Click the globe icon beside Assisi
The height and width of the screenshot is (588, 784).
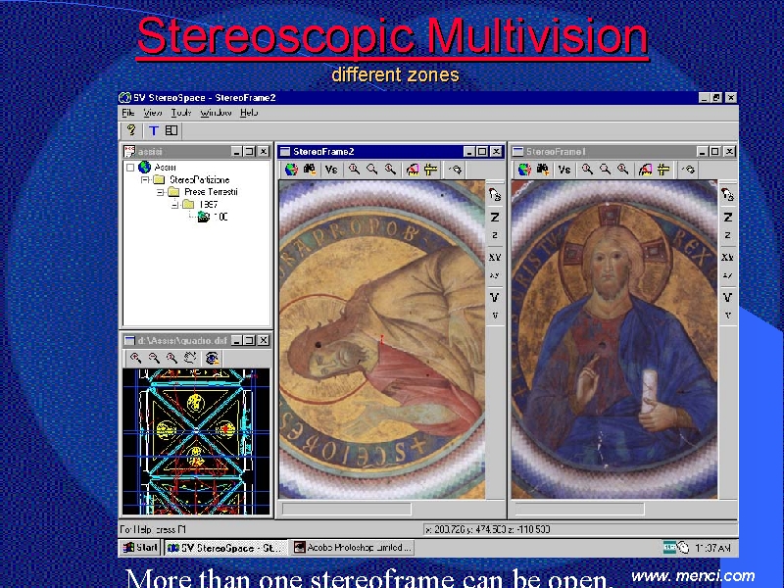coord(144,167)
